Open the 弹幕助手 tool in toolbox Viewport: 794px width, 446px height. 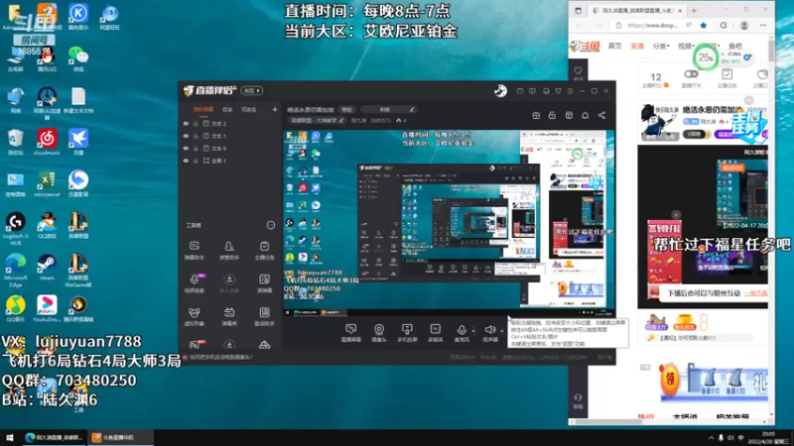tap(194, 251)
